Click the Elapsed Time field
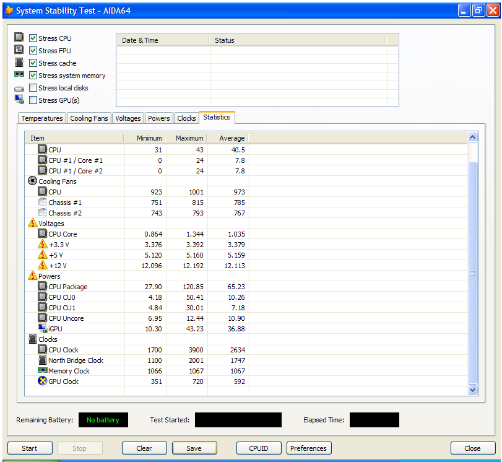502x462 pixels. point(374,420)
